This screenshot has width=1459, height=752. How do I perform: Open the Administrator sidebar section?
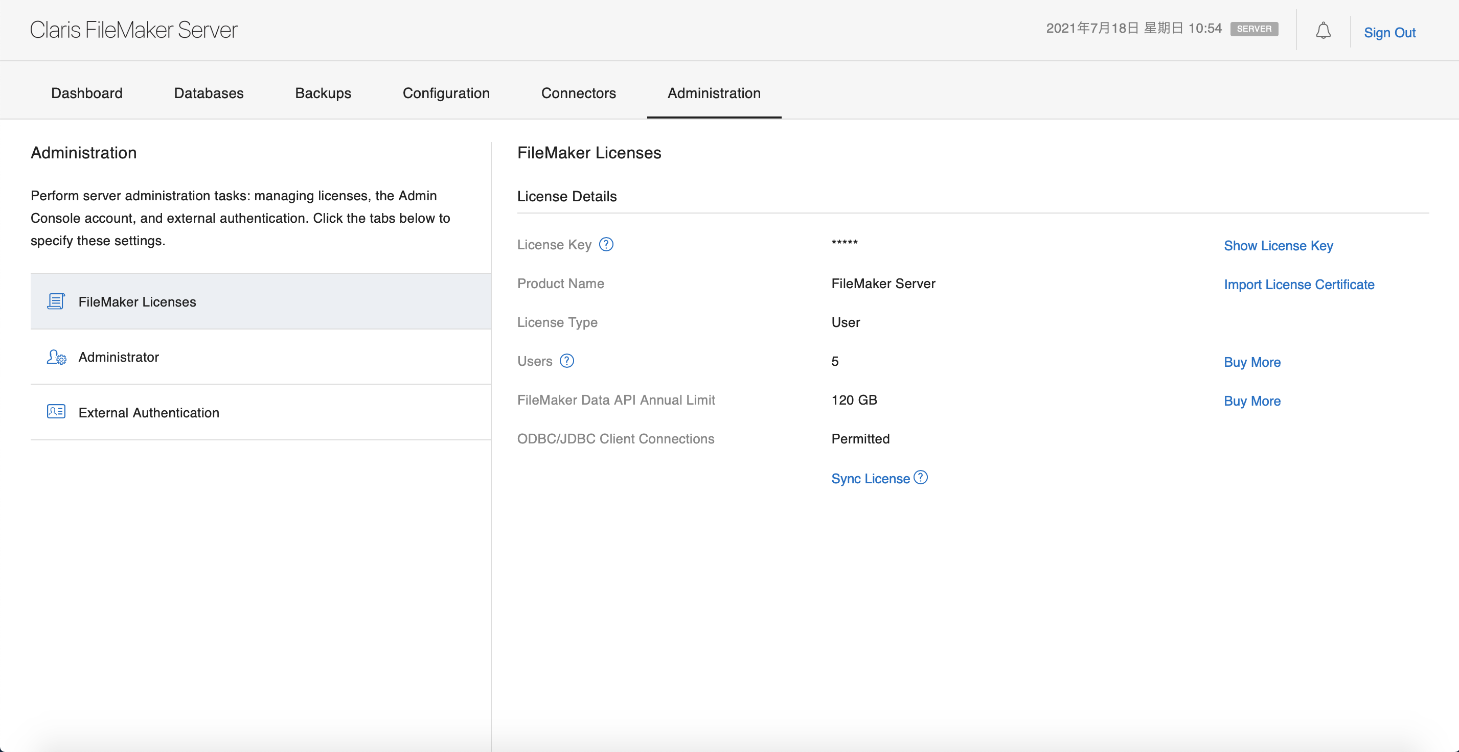click(261, 357)
